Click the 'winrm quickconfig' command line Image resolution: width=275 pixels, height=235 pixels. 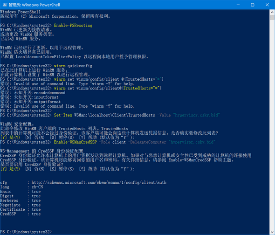pyautogui.click(x=73, y=66)
